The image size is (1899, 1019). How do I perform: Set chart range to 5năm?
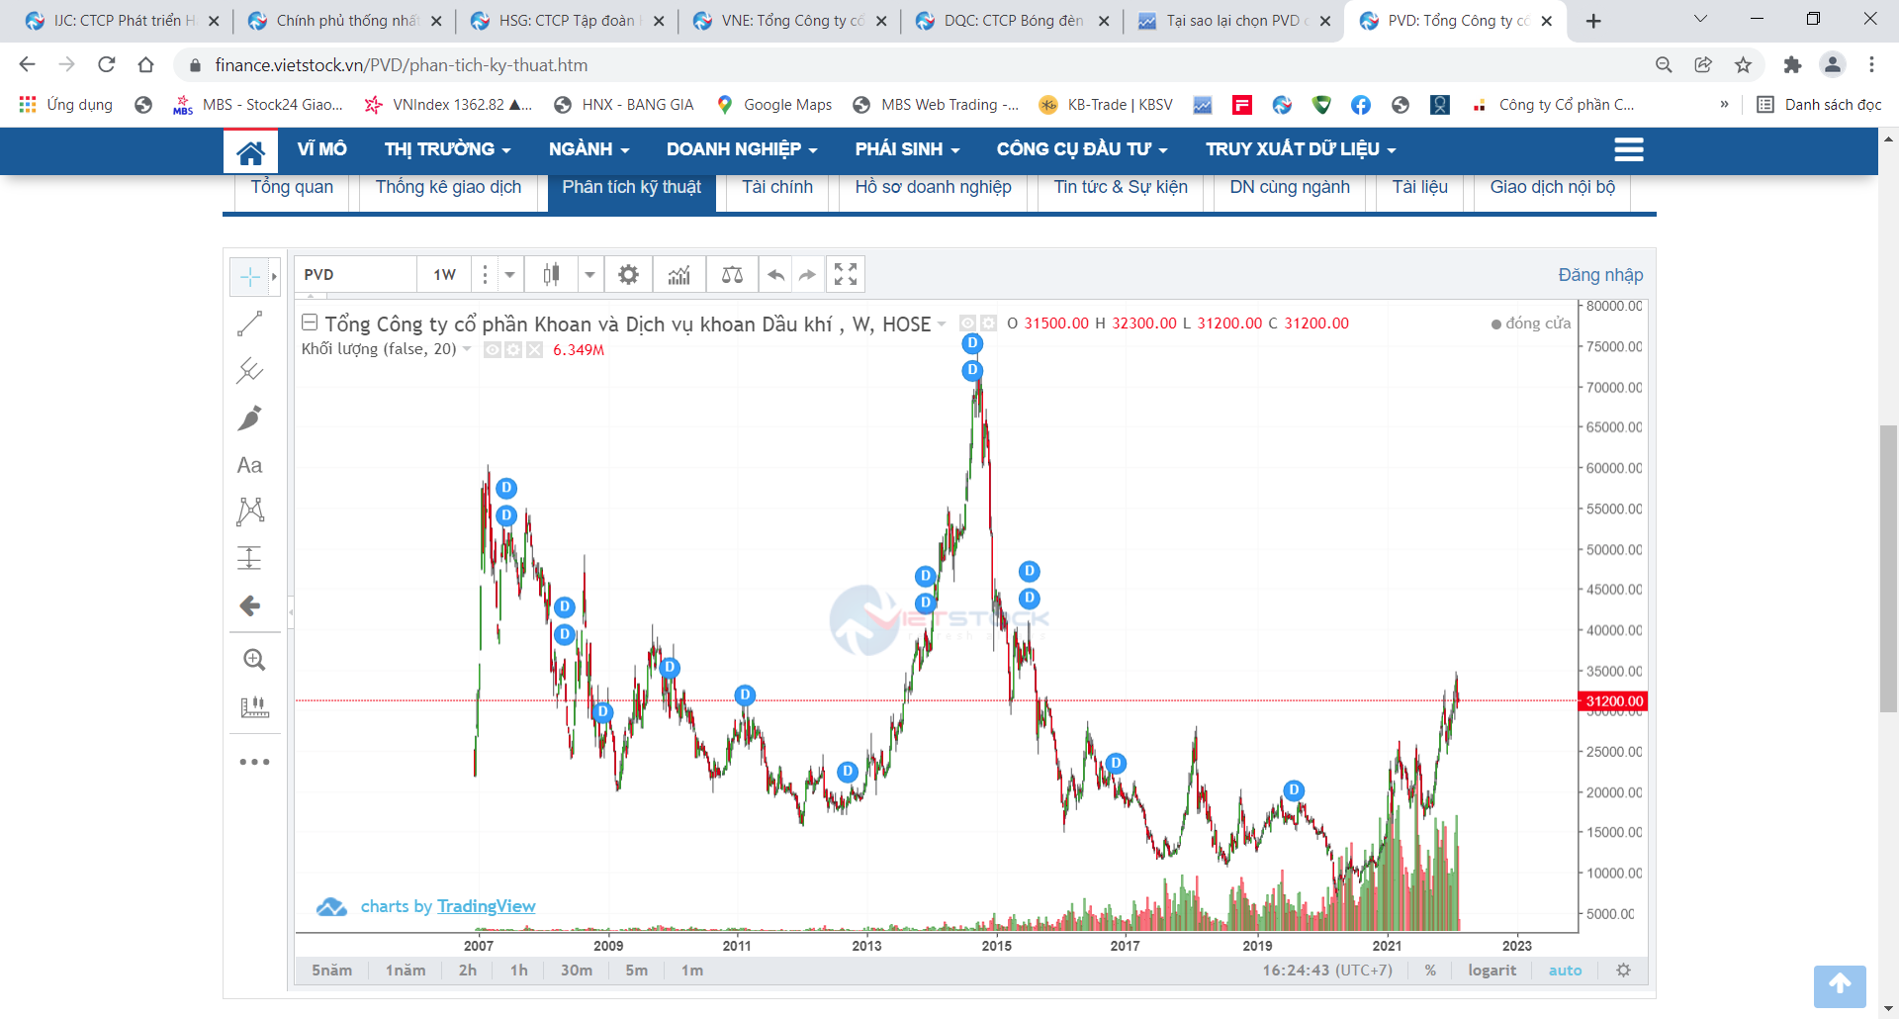pyautogui.click(x=331, y=971)
